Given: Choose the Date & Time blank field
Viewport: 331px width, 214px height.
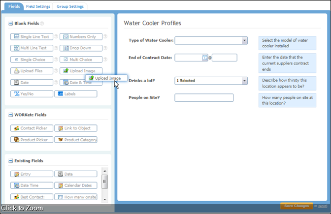Looking at the screenshot, I should (81, 82).
